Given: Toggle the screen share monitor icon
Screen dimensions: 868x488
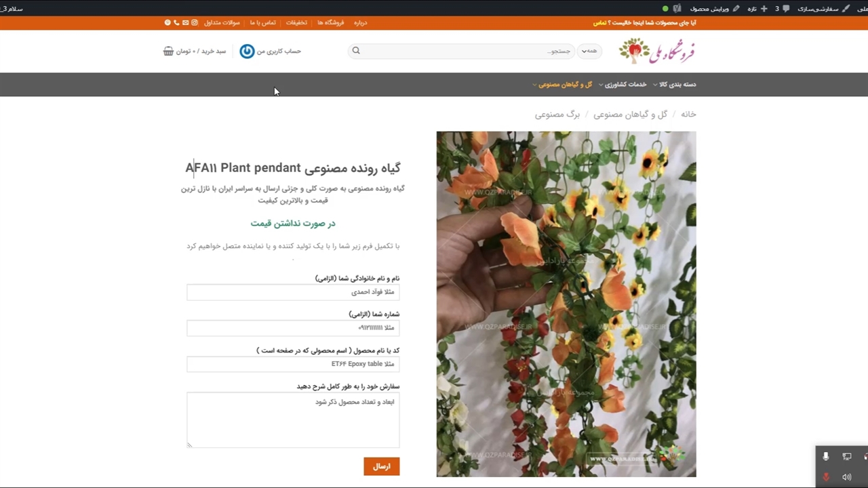Looking at the screenshot, I should pos(846,457).
